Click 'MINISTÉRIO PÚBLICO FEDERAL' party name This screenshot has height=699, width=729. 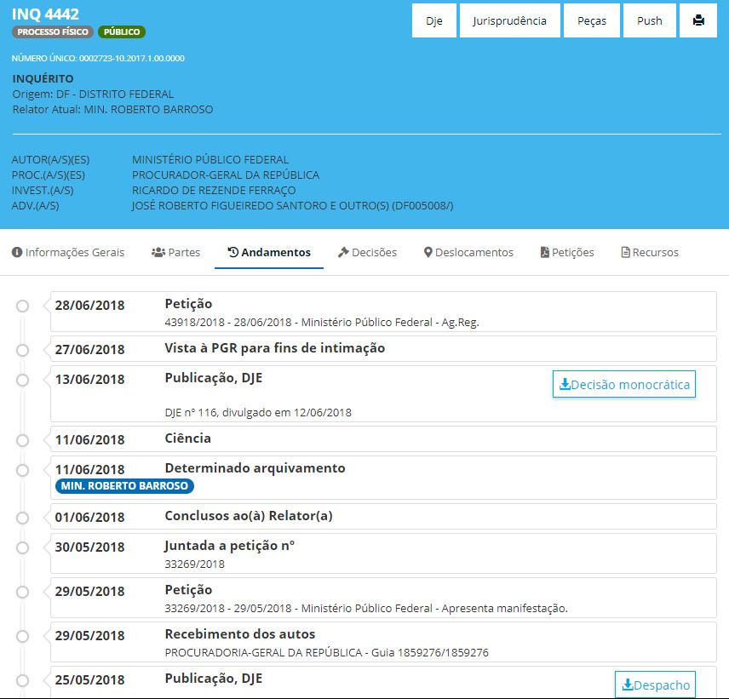pos(210,159)
